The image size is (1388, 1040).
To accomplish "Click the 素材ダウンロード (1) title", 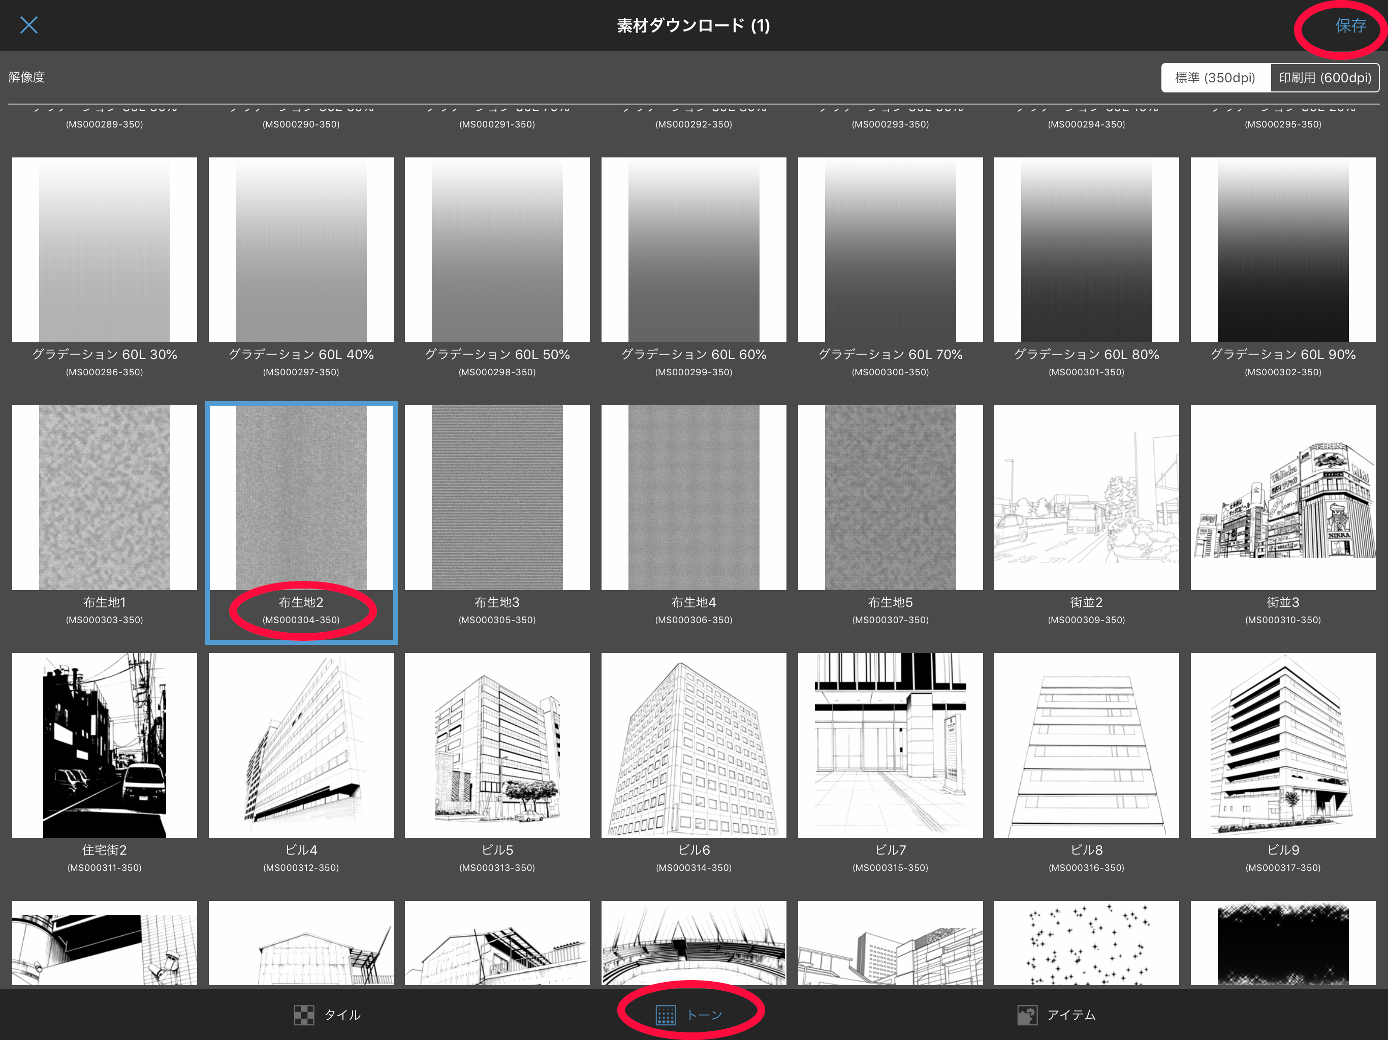I will coord(693,25).
